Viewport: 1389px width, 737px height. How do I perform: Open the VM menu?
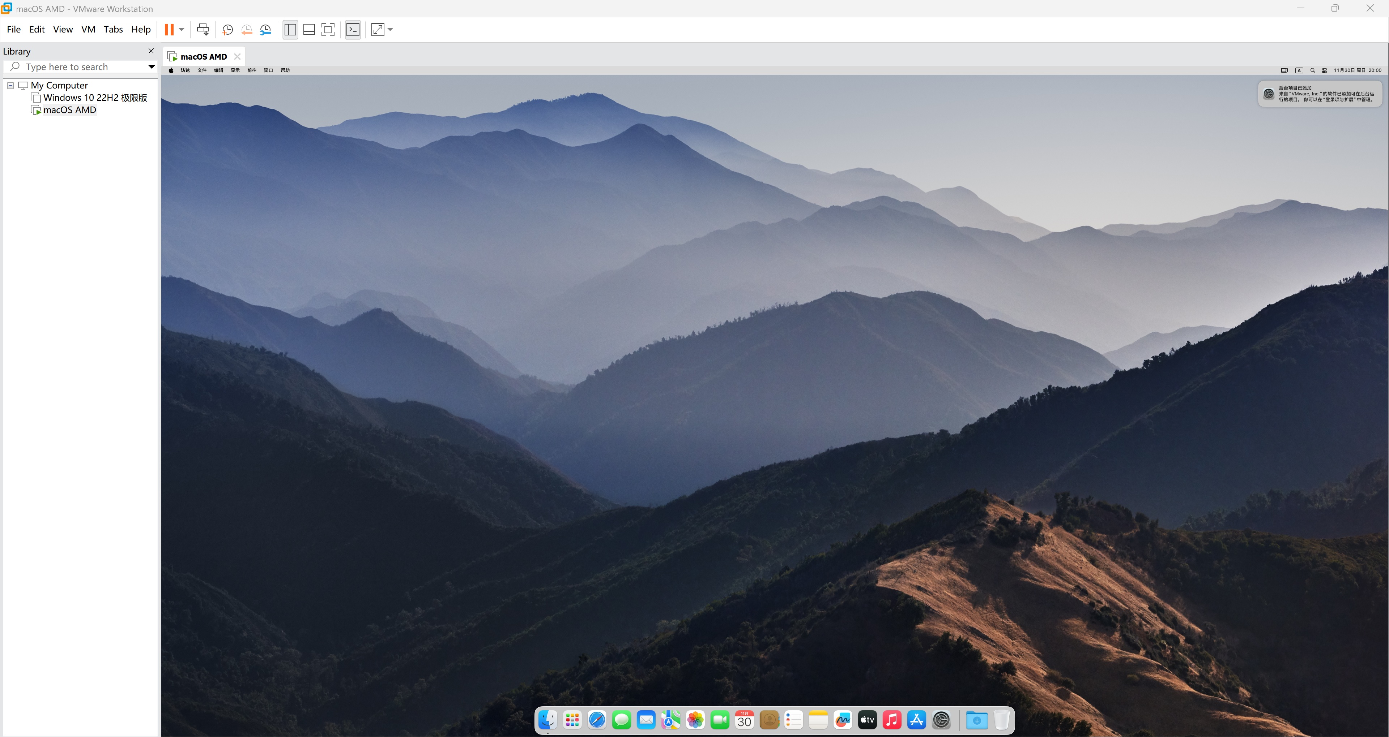(88, 30)
